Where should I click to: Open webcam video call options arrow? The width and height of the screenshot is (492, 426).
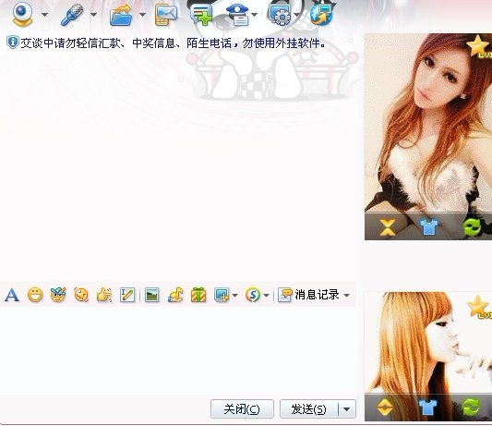point(44,15)
